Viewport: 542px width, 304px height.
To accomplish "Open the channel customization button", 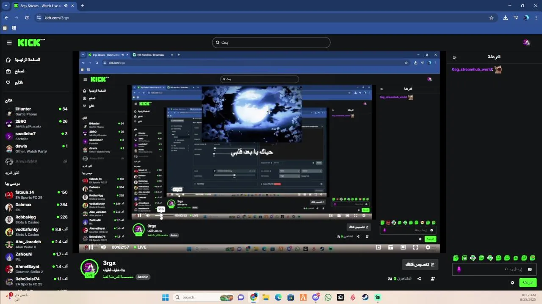I will 420,265.
